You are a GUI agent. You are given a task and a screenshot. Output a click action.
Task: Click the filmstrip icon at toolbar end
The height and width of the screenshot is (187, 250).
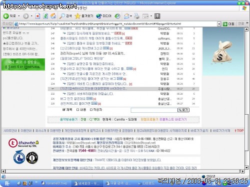157,16
